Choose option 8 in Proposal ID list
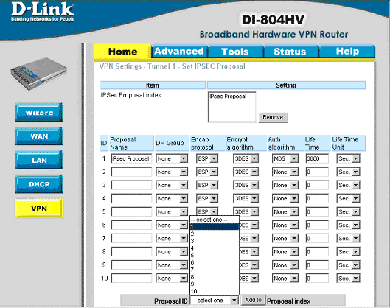The height and width of the screenshot is (308, 390). click(215, 276)
